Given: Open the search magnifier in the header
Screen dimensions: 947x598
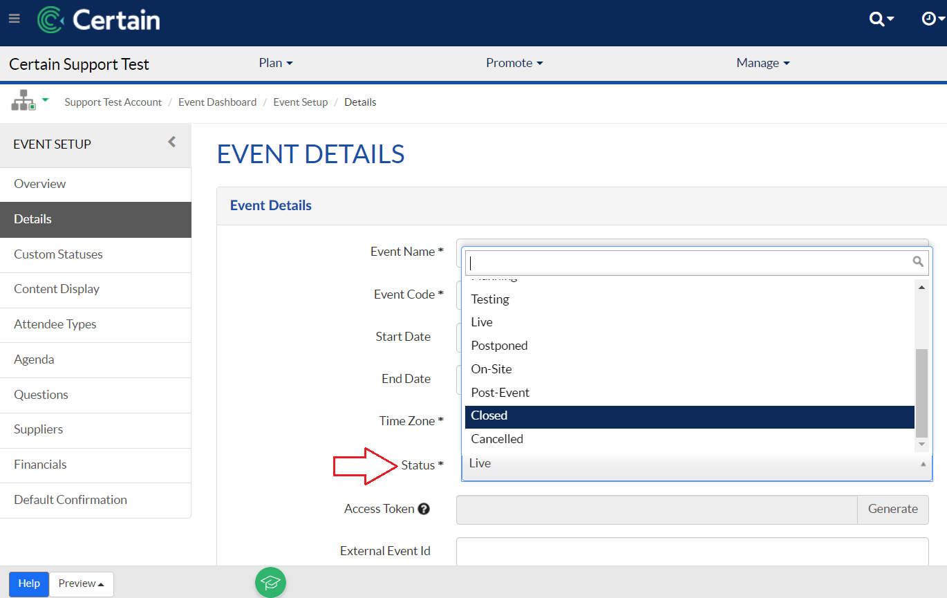Looking at the screenshot, I should pyautogui.click(x=881, y=19).
